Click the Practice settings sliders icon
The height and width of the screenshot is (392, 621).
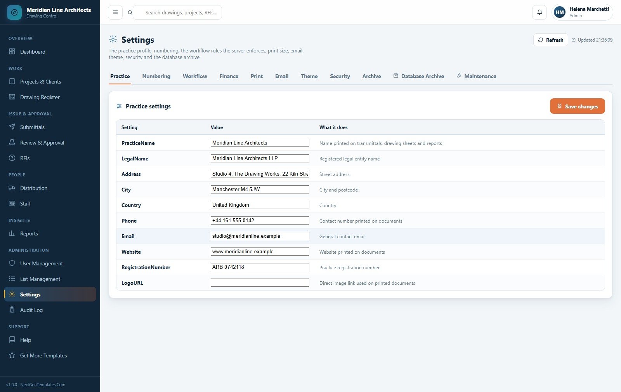[x=119, y=106]
